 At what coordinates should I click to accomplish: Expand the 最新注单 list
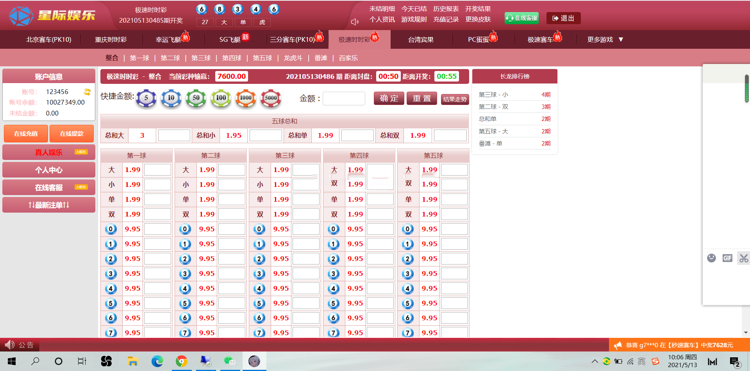(x=49, y=205)
